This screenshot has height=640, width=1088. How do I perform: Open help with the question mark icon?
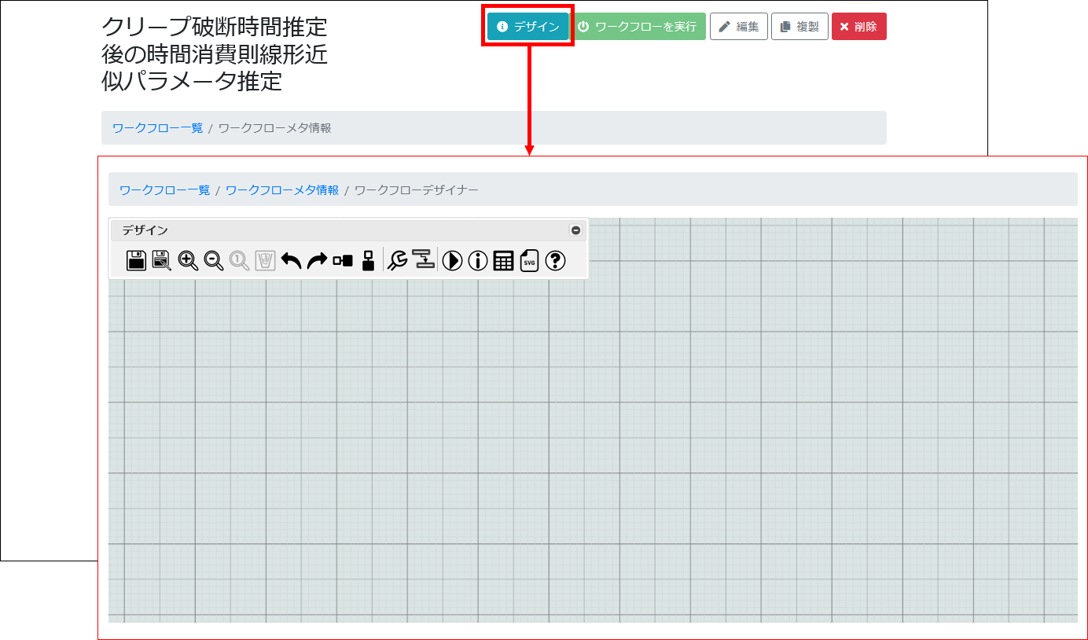[x=556, y=260]
